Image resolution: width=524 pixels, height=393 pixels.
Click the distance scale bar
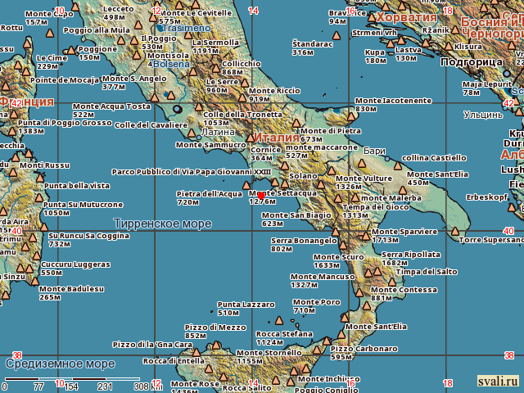[x=78, y=379]
